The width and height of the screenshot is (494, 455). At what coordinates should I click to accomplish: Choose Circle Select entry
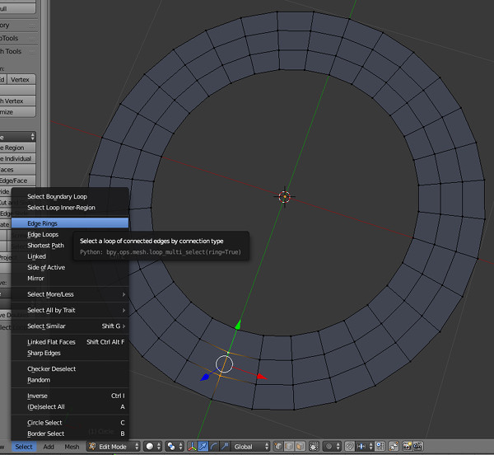pos(70,423)
